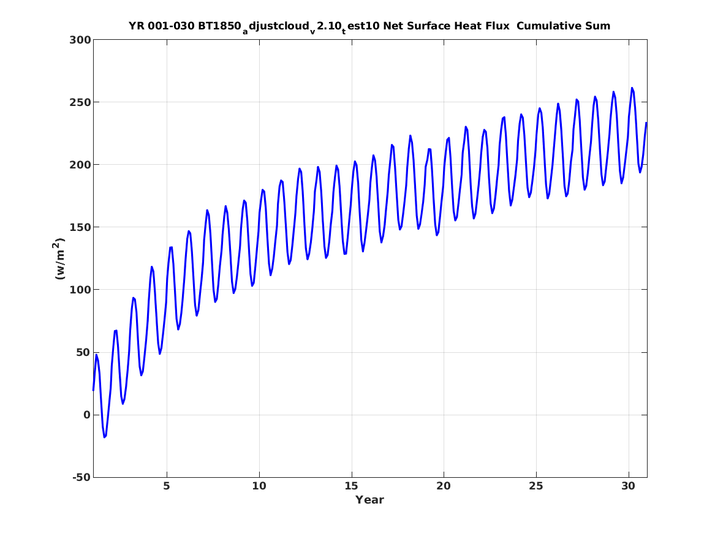This screenshot has width=715, height=536.
Task: Click y-axis tick label -50
Action: coord(81,478)
